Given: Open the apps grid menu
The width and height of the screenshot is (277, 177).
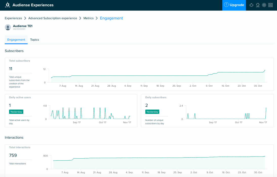Looking at the screenshot, I should pyautogui.click(x=270, y=5).
